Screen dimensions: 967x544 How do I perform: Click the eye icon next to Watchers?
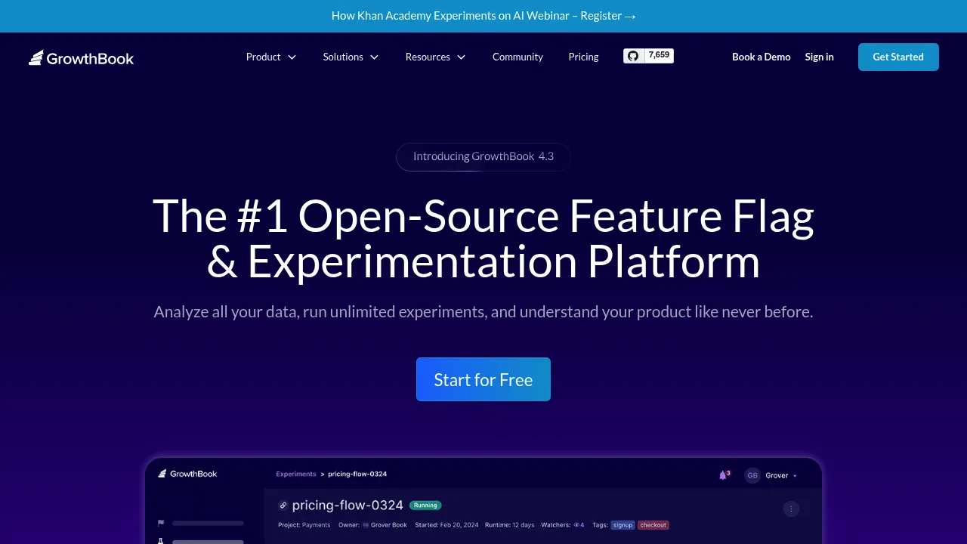[576, 525]
